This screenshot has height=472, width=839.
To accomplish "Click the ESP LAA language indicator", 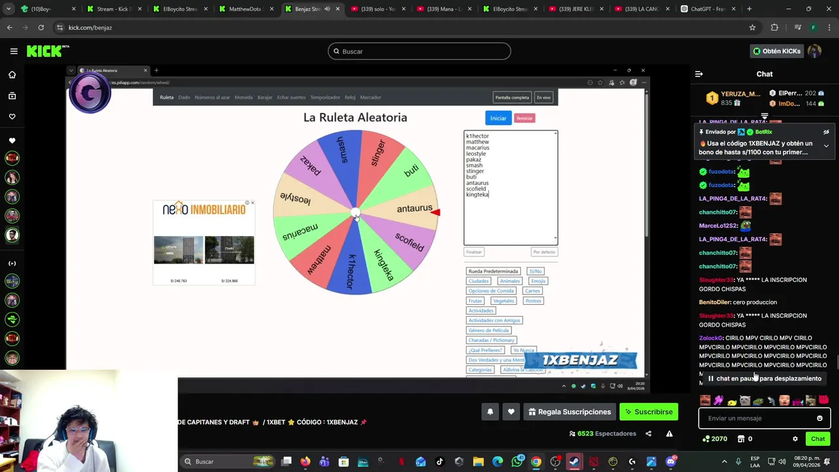I will tap(755, 462).
